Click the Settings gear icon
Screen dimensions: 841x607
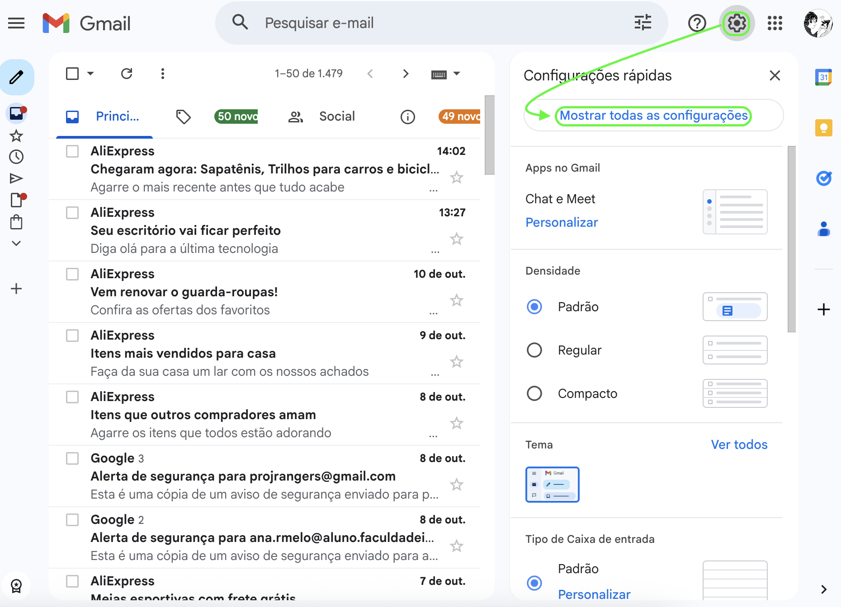click(x=737, y=23)
